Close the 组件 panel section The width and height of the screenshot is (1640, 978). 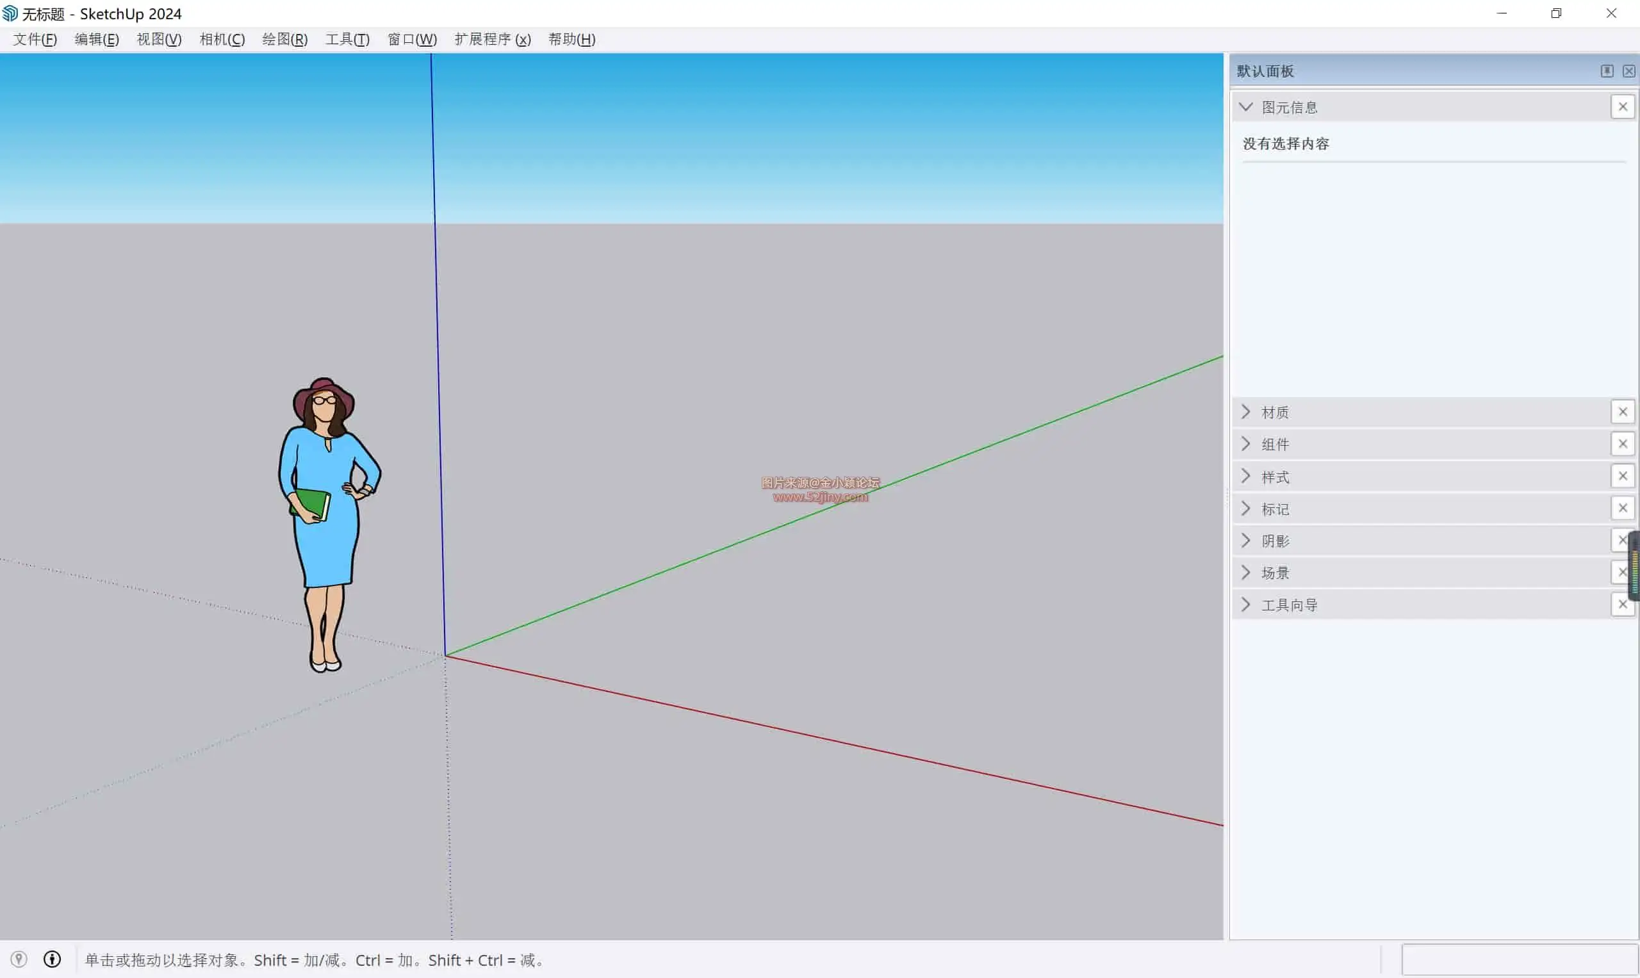pos(1622,444)
